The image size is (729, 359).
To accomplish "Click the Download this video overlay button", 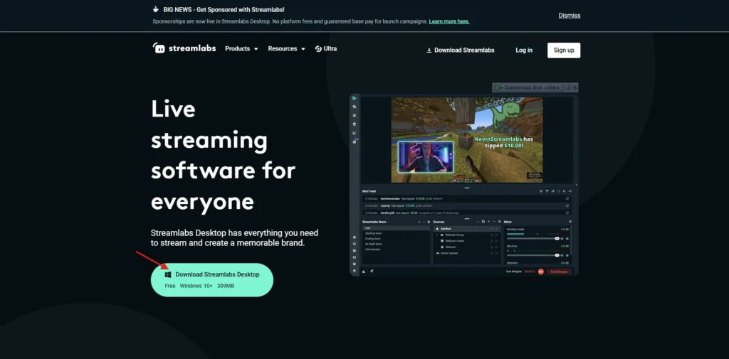I will [x=529, y=87].
